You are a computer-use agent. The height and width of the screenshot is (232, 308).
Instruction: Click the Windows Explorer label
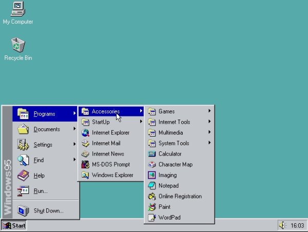pyautogui.click(x=112, y=175)
